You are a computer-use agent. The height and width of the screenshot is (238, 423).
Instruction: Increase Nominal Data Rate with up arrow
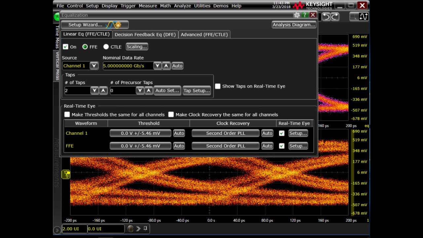click(166, 66)
